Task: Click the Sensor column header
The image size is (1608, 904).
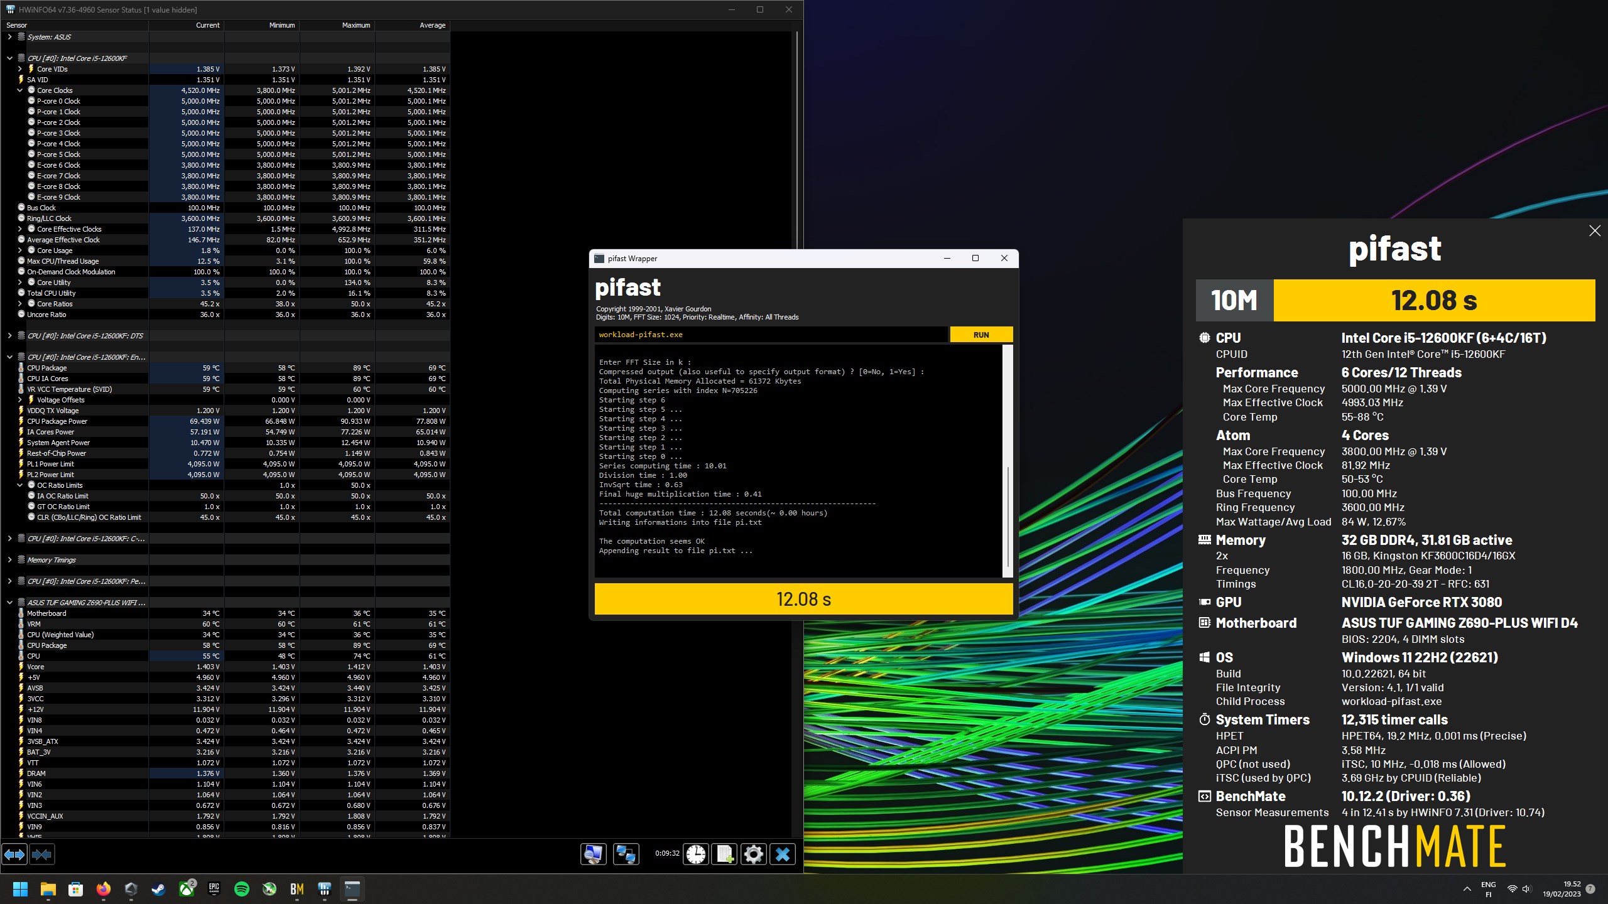Action: click(75, 25)
